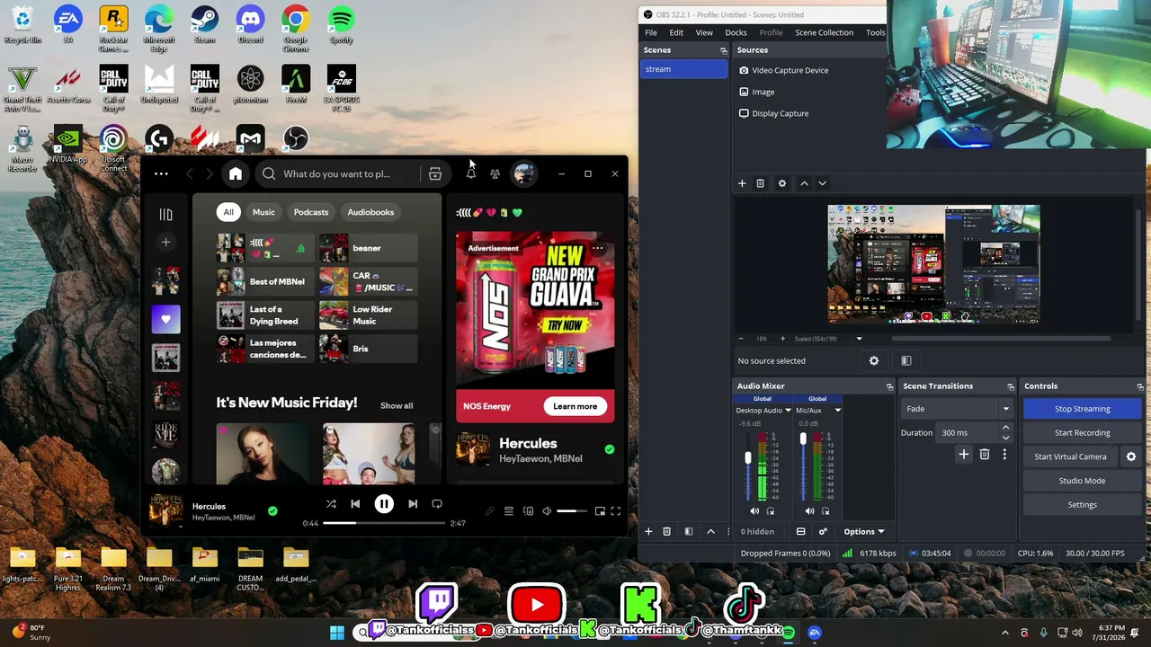Open Spotify Browse icon in search bar
This screenshot has height=647, width=1151.
[x=435, y=173]
